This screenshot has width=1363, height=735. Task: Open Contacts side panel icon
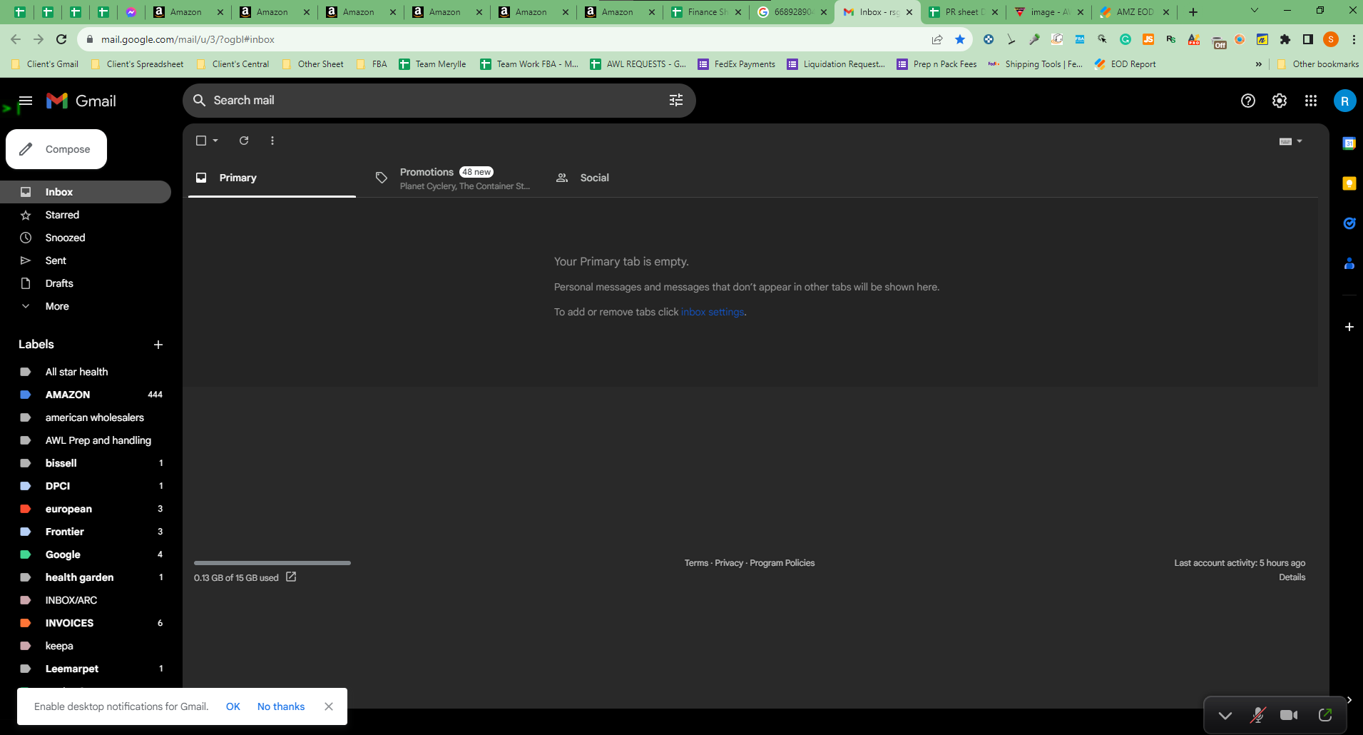coord(1349,263)
